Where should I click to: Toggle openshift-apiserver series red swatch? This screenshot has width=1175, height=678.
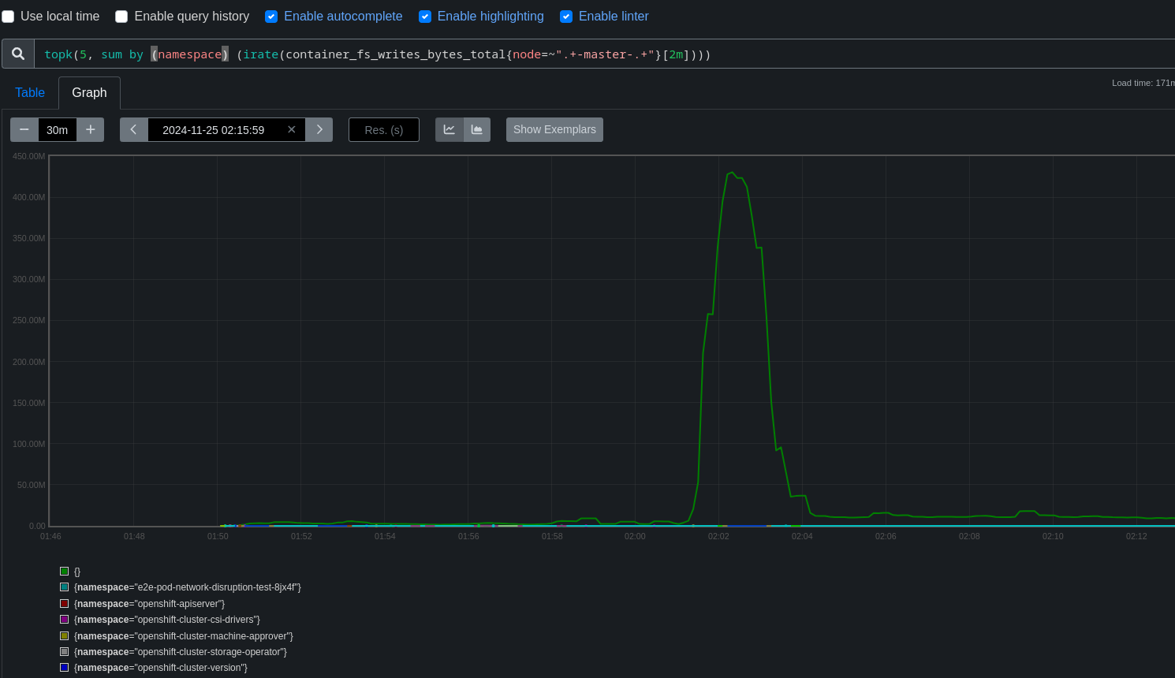tap(65, 604)
